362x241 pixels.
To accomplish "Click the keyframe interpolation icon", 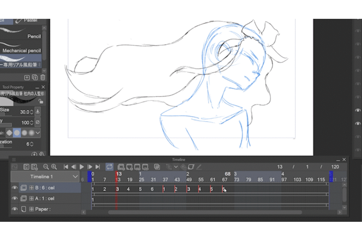I will [169, 167].
